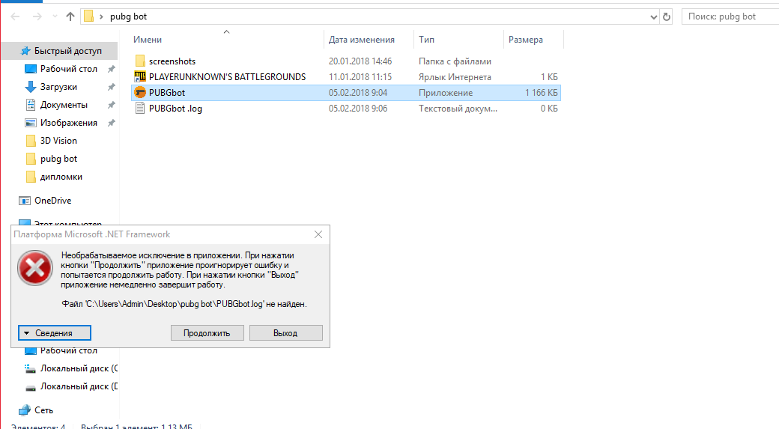Image resolution: width=779 pixels, height=429 pixels.
Task: Click the Рабочий стол icon under Быстрый доступ
Action: [31, 69]
